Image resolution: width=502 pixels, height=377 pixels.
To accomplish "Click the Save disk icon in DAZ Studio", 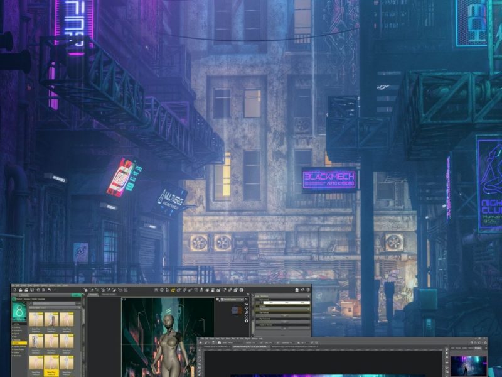I will (x=32, y=290).
